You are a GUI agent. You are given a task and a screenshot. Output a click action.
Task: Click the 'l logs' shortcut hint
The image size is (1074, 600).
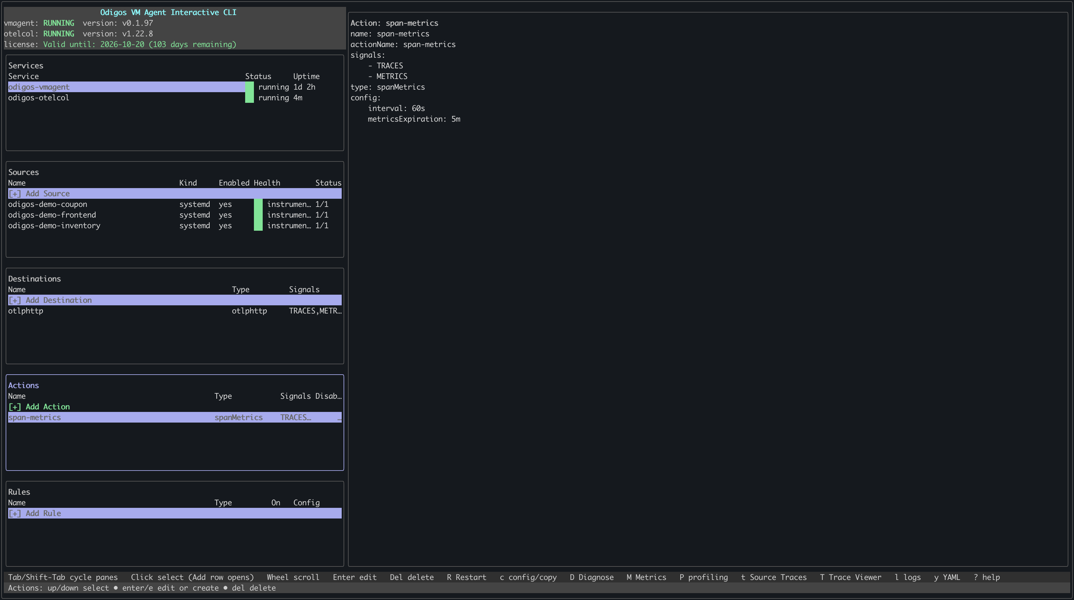[x=908, y=577]
